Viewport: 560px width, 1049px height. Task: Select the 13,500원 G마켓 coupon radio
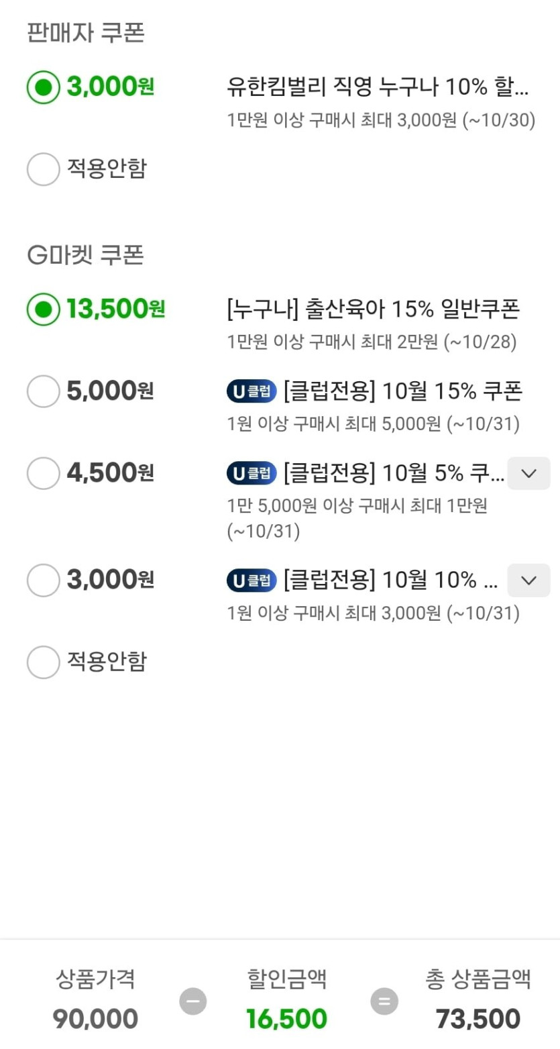pos(44,309)
